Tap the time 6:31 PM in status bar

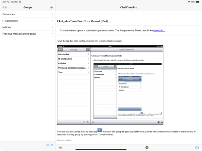tap(6, 2)
